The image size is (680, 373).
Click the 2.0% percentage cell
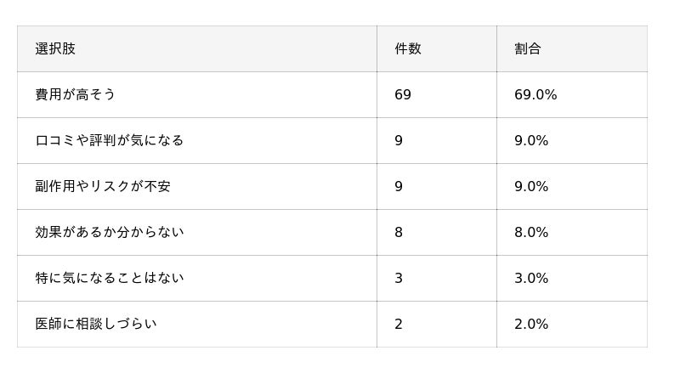click(572, 324)
